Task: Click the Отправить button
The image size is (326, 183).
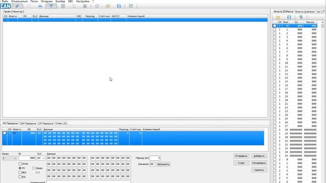Action: coord(241,156)
